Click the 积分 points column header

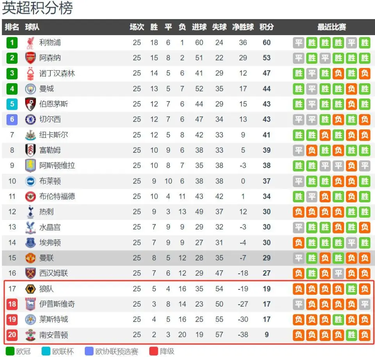pos(267,27)
